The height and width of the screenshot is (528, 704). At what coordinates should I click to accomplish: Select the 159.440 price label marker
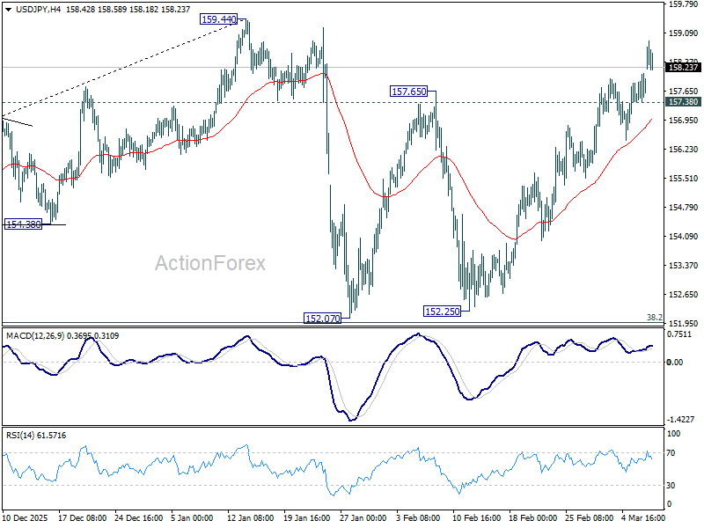tap(218, 18)
